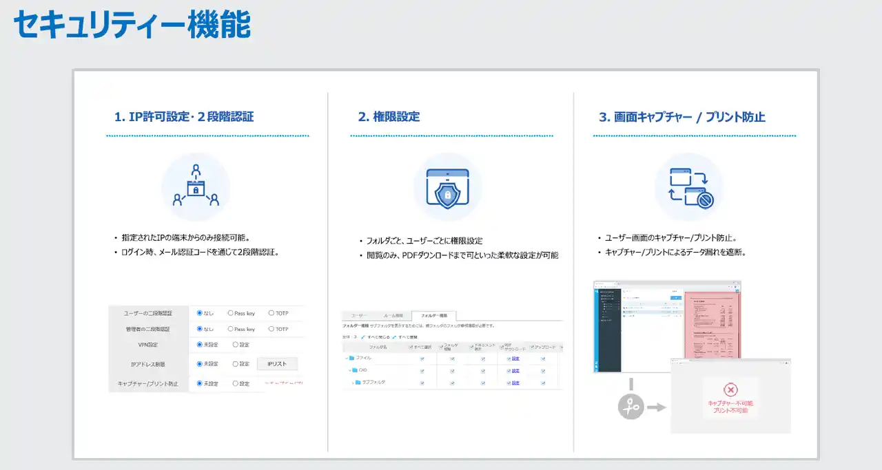Open the 設定 link in CAD row
The height and width of the screenshot is (470, 882).
pyautogui.click(x=515, y=370)
